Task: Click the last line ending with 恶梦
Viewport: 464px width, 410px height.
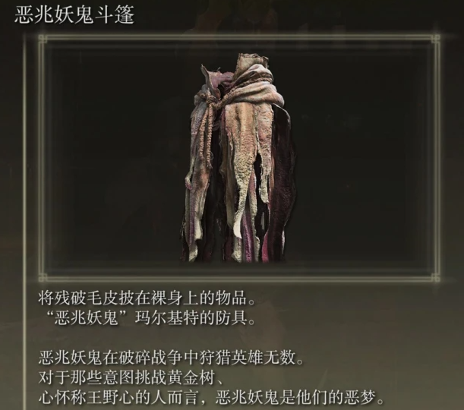Action: (x=210, y=397)
